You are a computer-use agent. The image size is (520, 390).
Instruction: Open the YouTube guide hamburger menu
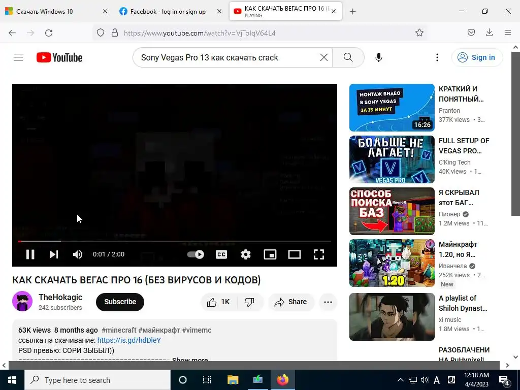[x=18, y=57]
